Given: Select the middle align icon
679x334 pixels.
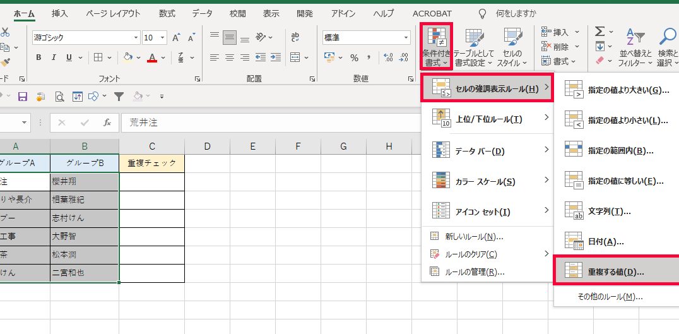Looking at the screenshot, I should pyautogui.click(x=230, y=38).
